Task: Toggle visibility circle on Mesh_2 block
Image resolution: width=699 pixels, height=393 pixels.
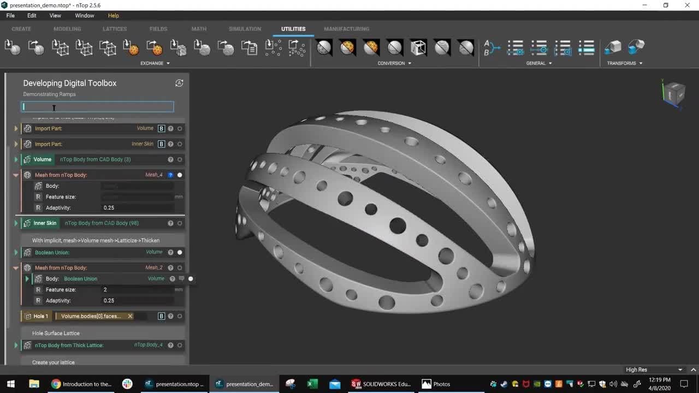Action: pyautogui.click(x=180, y=268)
